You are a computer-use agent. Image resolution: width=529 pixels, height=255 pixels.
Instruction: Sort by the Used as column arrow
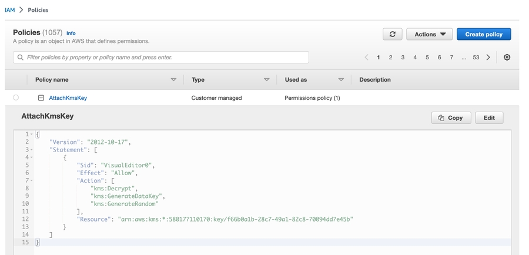coord(341,80)
